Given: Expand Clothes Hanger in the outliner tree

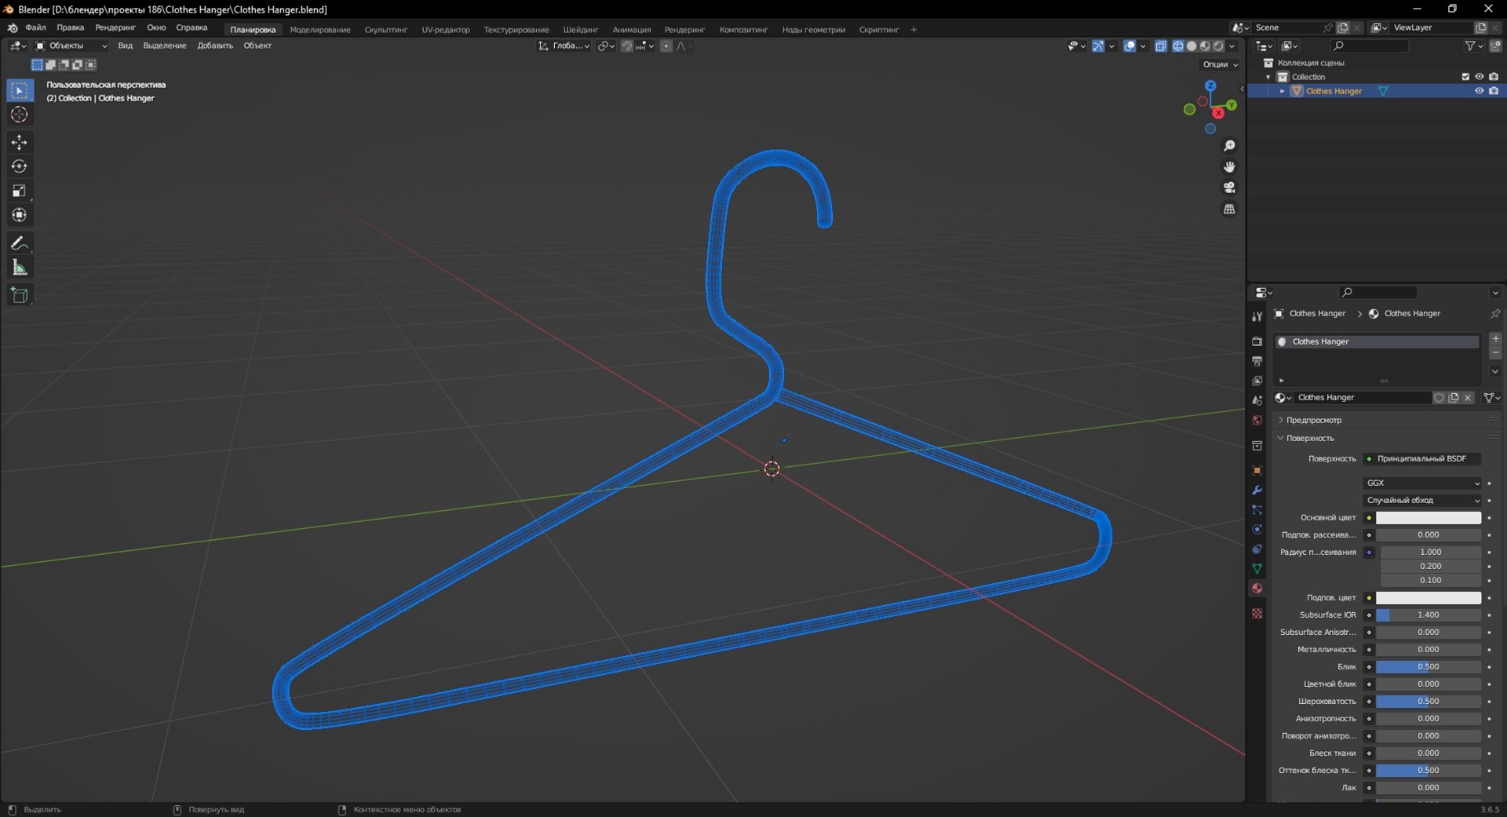Looking at the screenshot, I should 1283,91.
